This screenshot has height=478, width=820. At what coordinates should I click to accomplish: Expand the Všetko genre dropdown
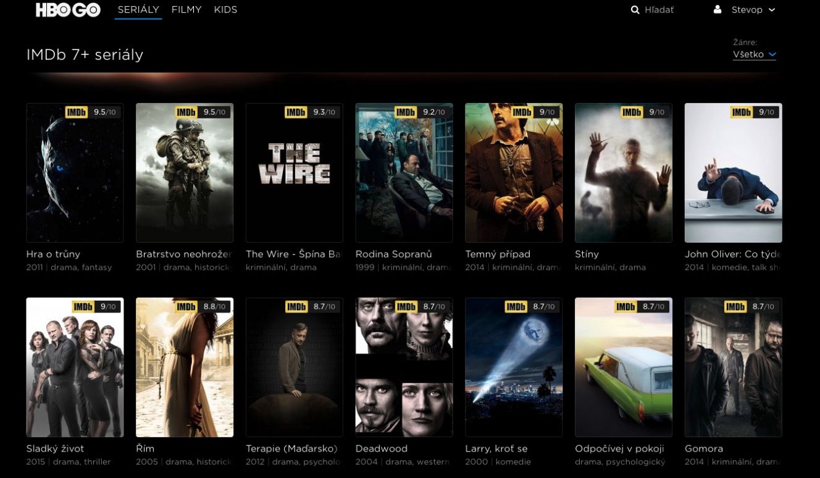[754, 54]
